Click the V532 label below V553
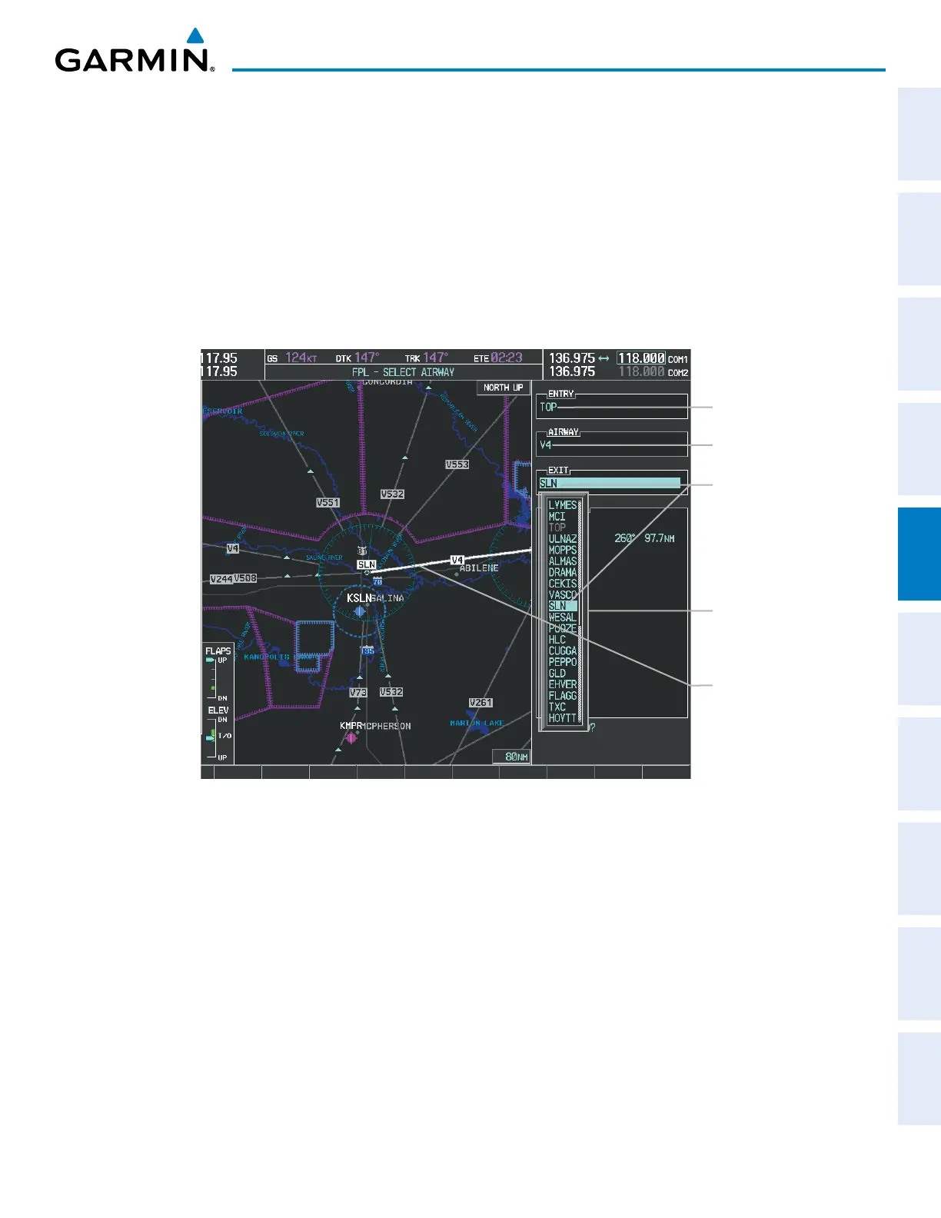Viewport: 941px width, 1218px height. [x=392, y=494]
